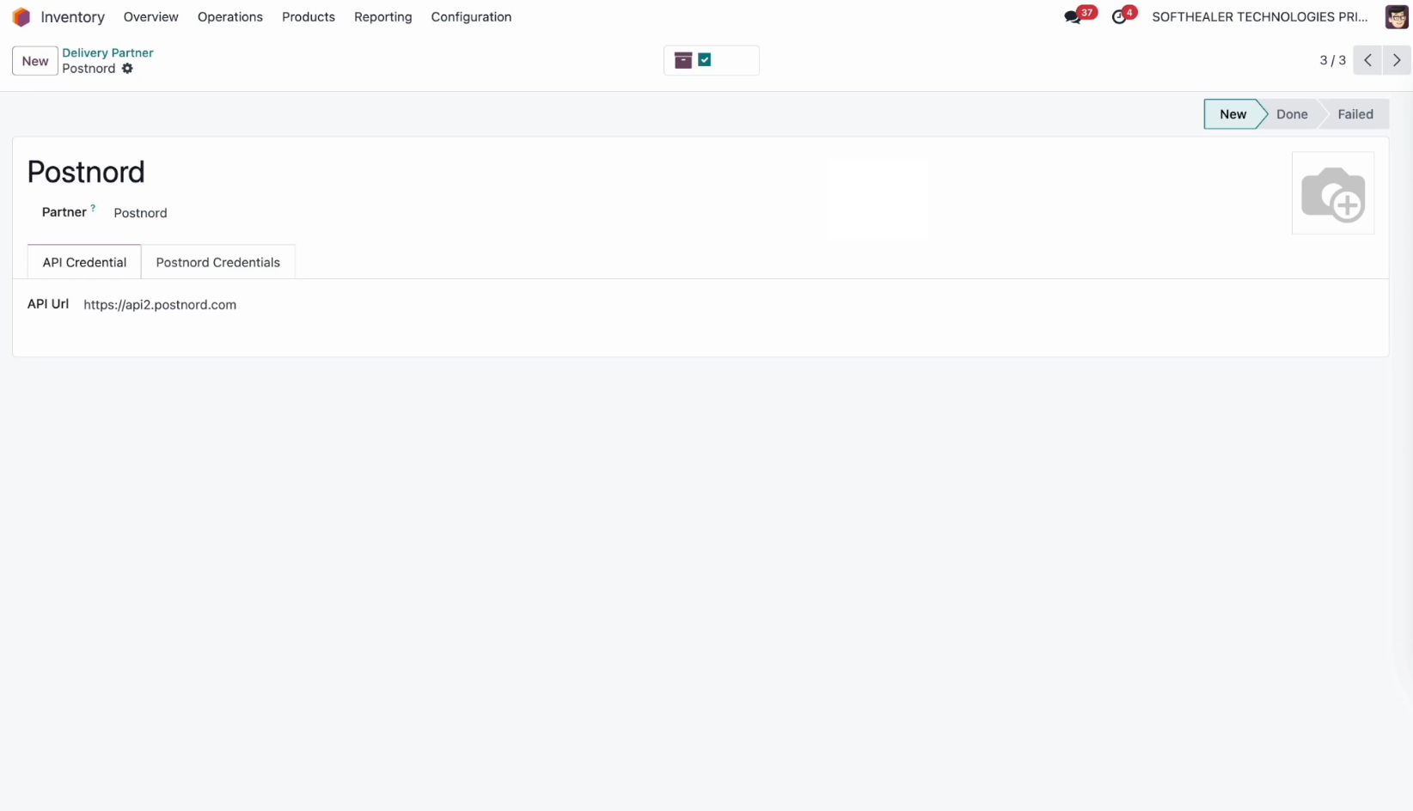
Task: Upload an image using the camera placeholder
Action: click(1333, 193)
